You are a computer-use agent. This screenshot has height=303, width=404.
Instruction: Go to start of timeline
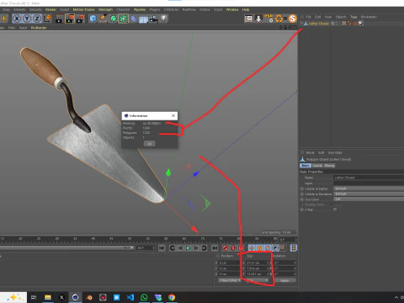(x=162, y=248)
